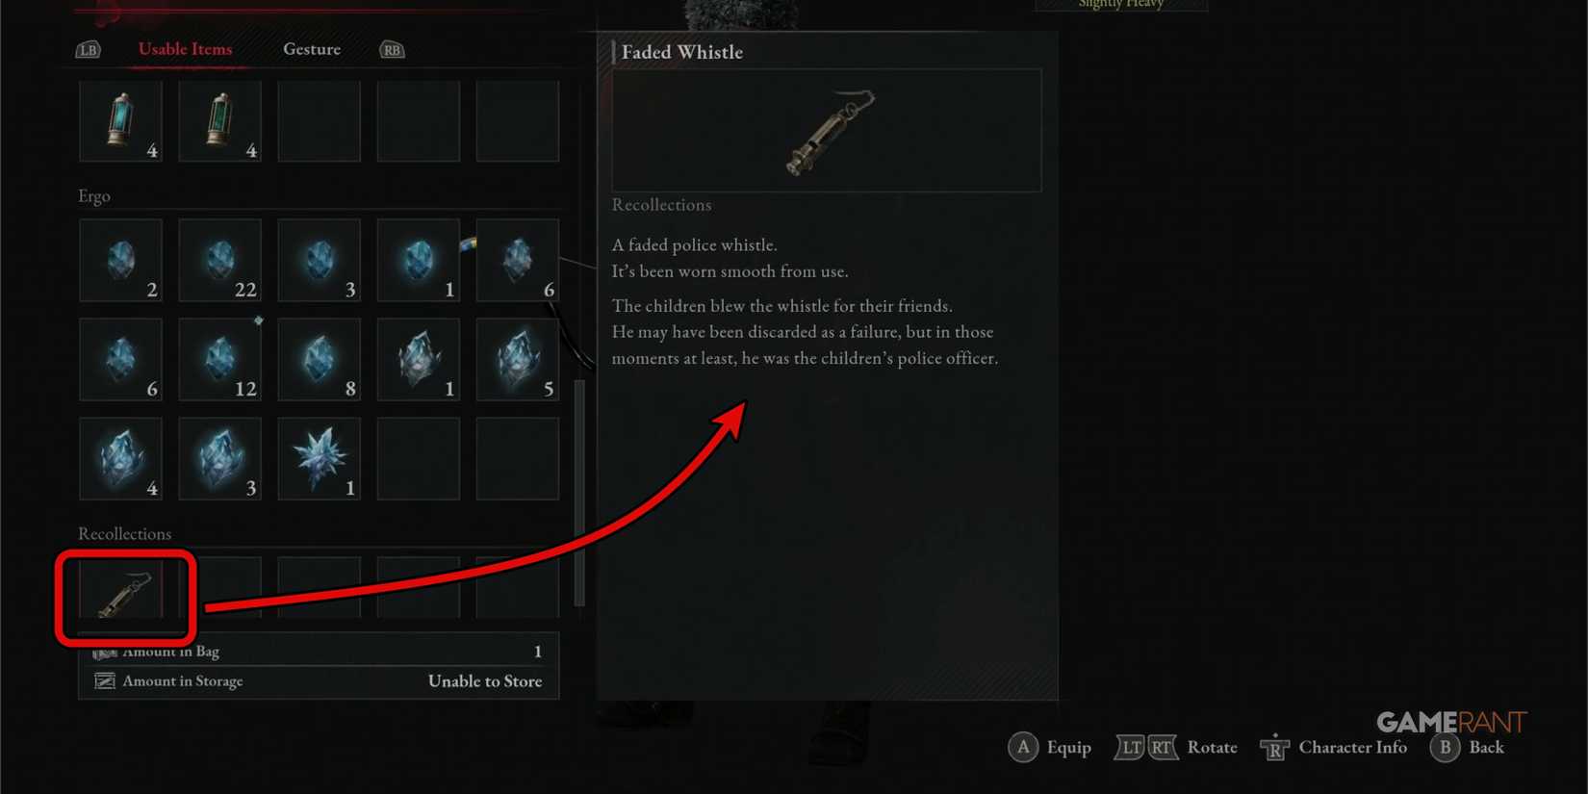The image size is (1588, 794).
Task: Select the Ergo item with quantity 8
Action: [319, 359]
